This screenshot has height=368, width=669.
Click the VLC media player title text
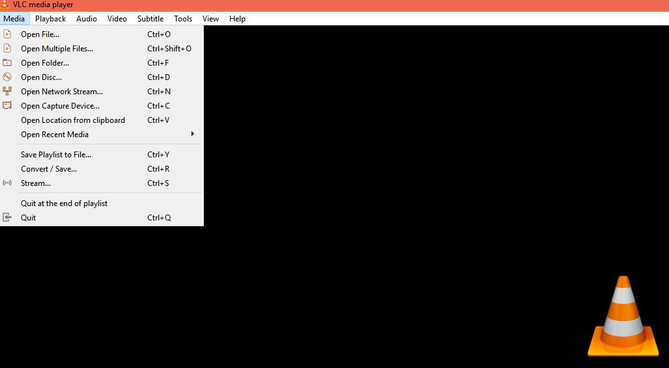(43, 5)
